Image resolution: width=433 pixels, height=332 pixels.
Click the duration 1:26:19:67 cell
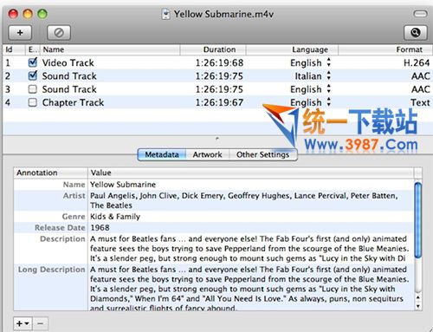click(219, 102)
